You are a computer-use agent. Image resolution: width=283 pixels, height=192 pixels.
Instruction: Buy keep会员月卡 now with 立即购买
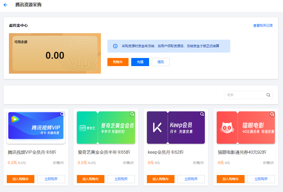tap(191, 179)
